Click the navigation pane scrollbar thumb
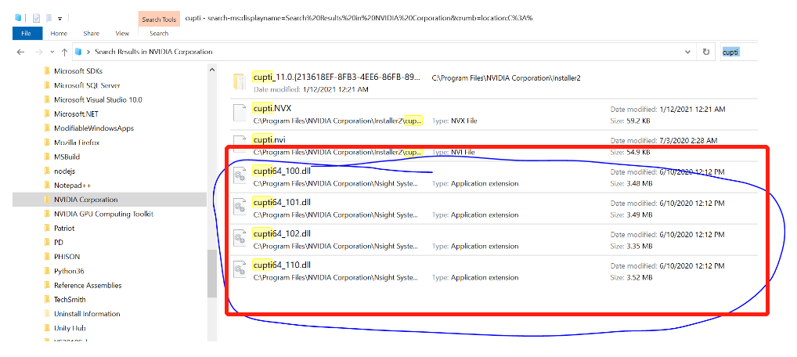This screenshot has height=357, width=797. [212, 273]
